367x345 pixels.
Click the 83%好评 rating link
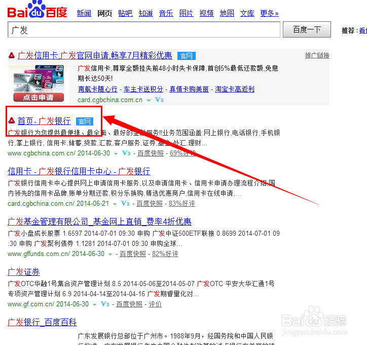point(182,204)
